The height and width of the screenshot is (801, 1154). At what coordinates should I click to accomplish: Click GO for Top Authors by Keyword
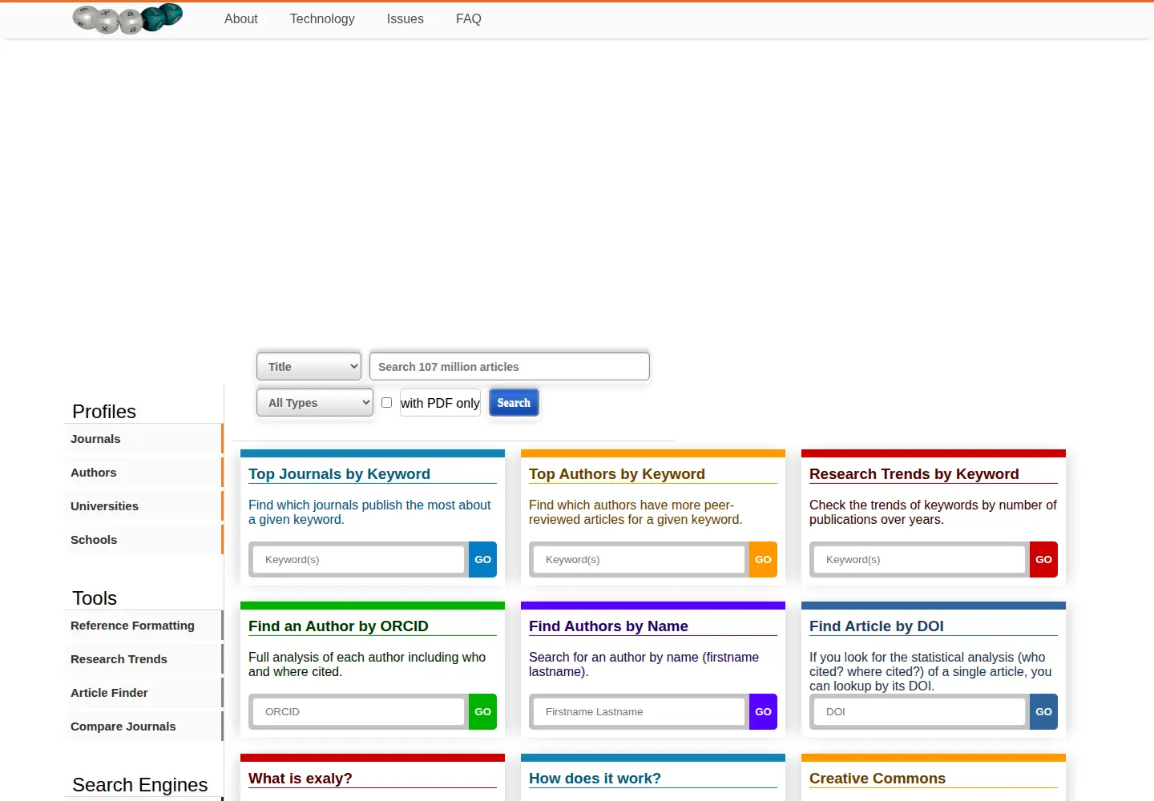763,560
